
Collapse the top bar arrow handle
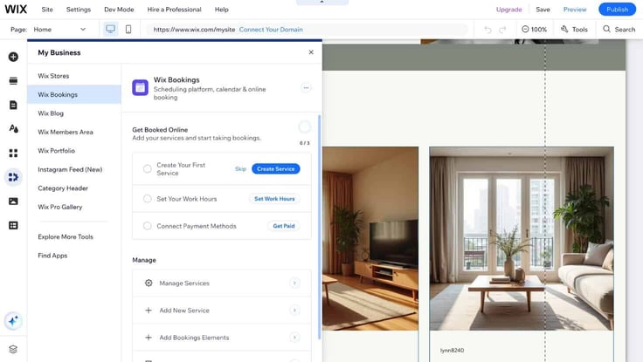pyautogui.click(x=321, y=2)
